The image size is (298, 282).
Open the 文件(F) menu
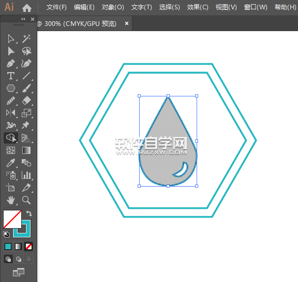(x=56, y=8)
